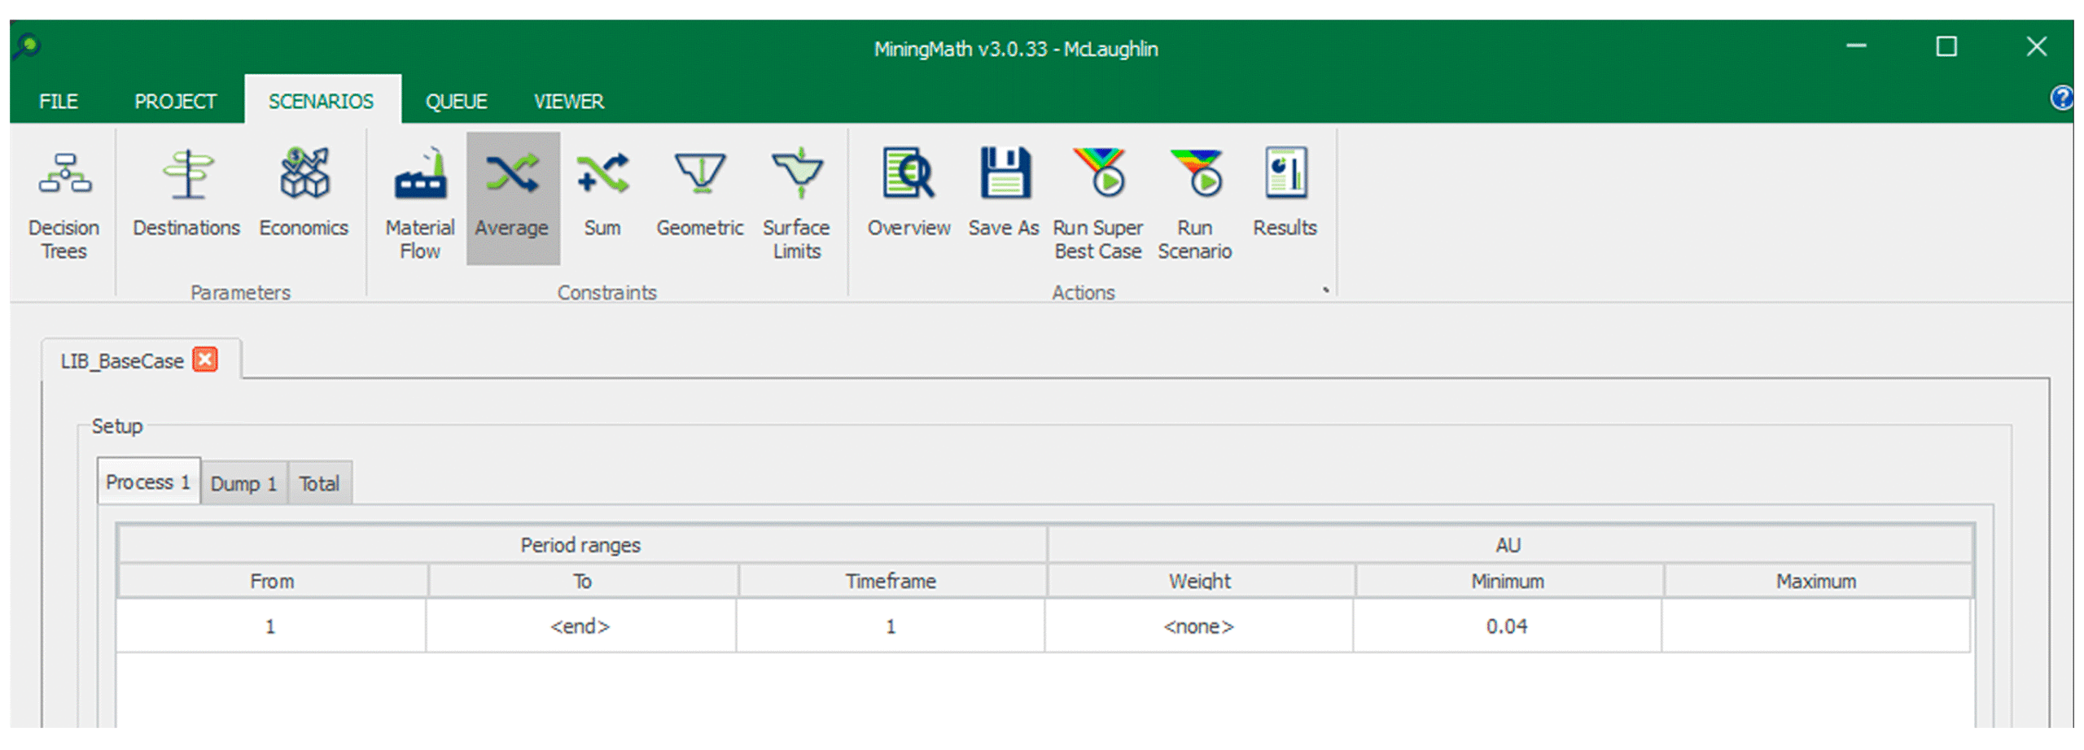Close the LIB_BaseCase scenario tab
The width and height of the screenshot is (2084, 750).
tap(205, 360)
